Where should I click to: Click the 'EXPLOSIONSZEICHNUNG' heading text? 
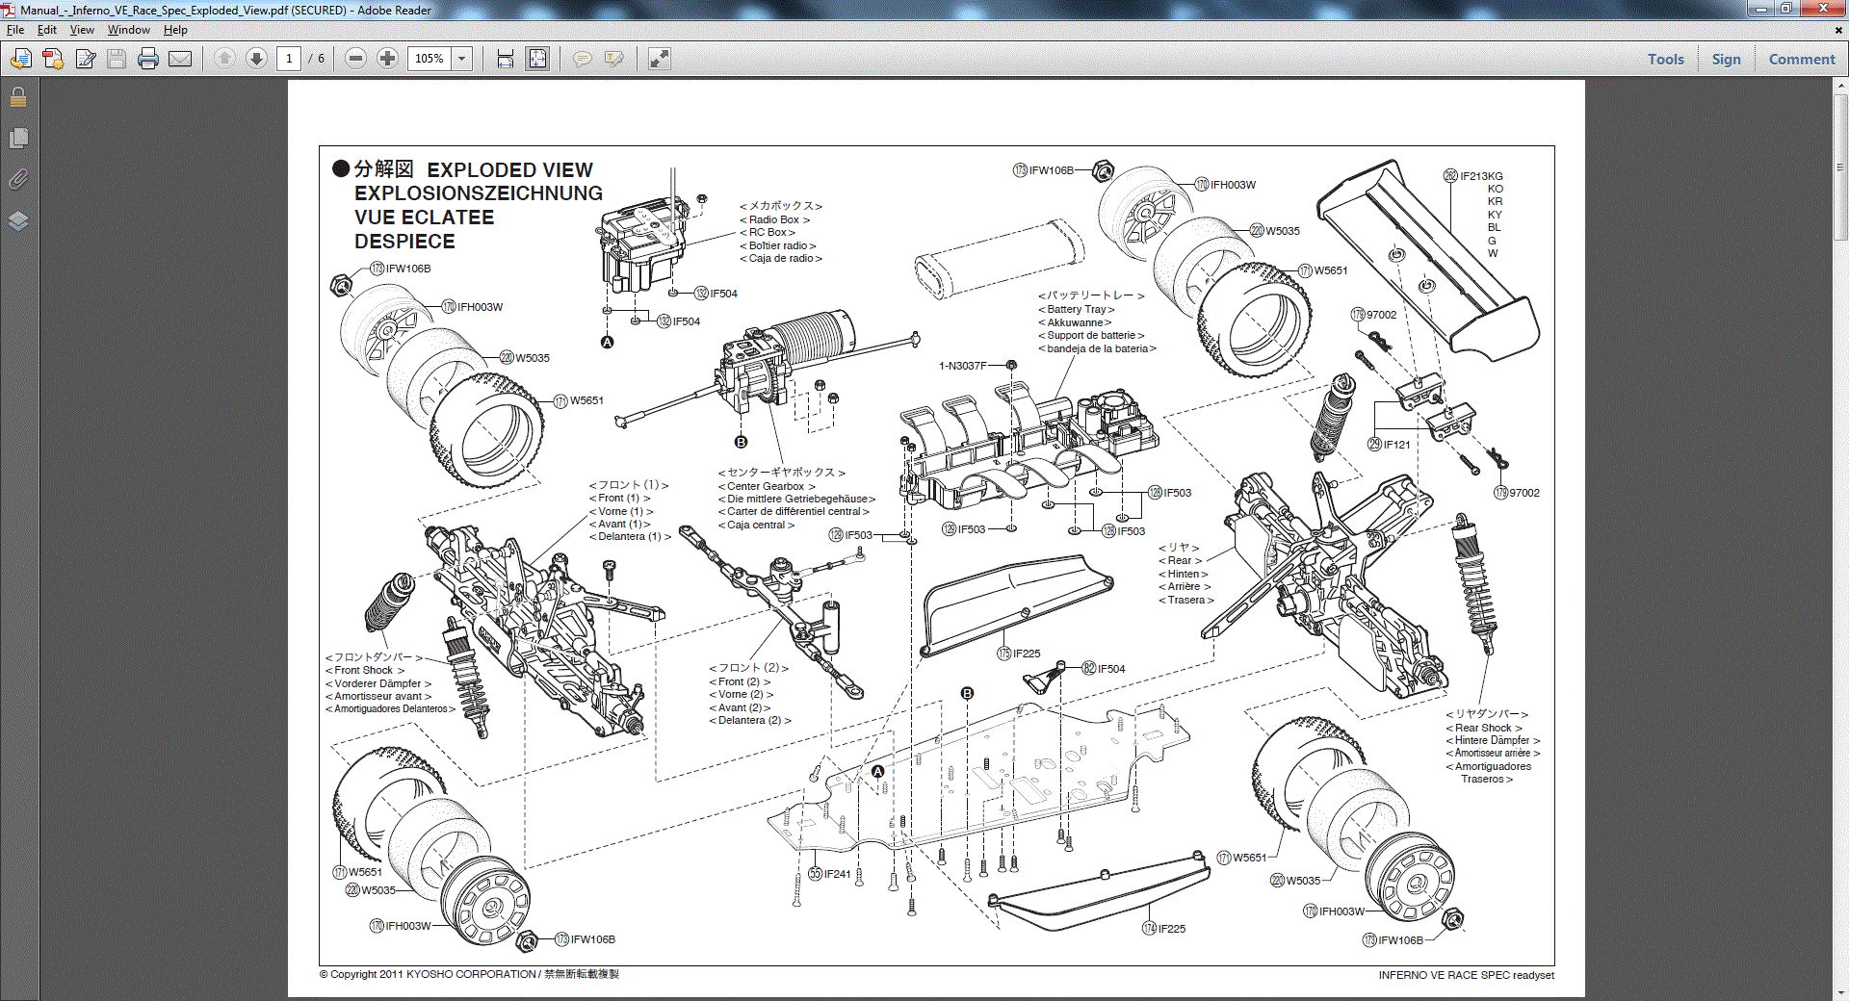pyautogui.click(x=479, y=193)
